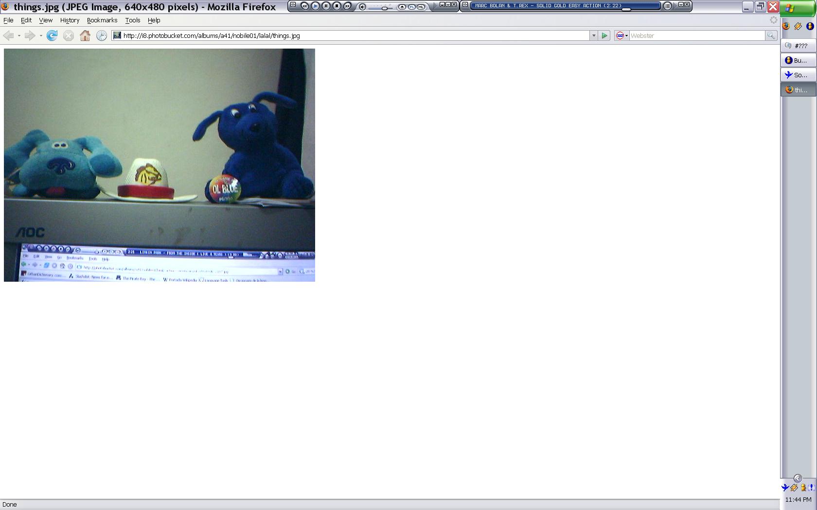Click the Windows Start button
The height and width of the screenshot is (510, 817).
point(798,8)
